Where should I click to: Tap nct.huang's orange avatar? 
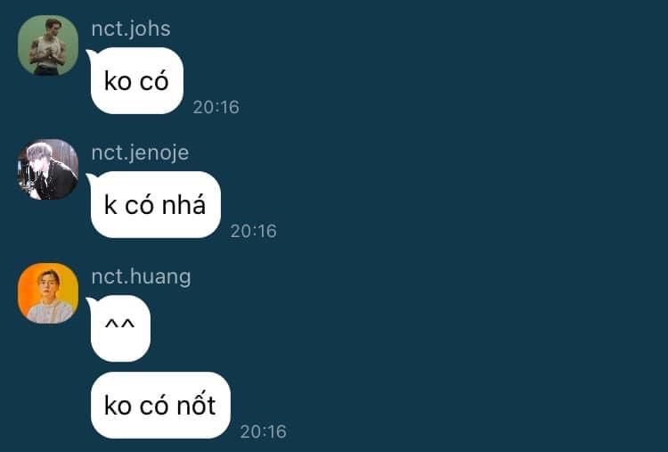coord(48,293)
